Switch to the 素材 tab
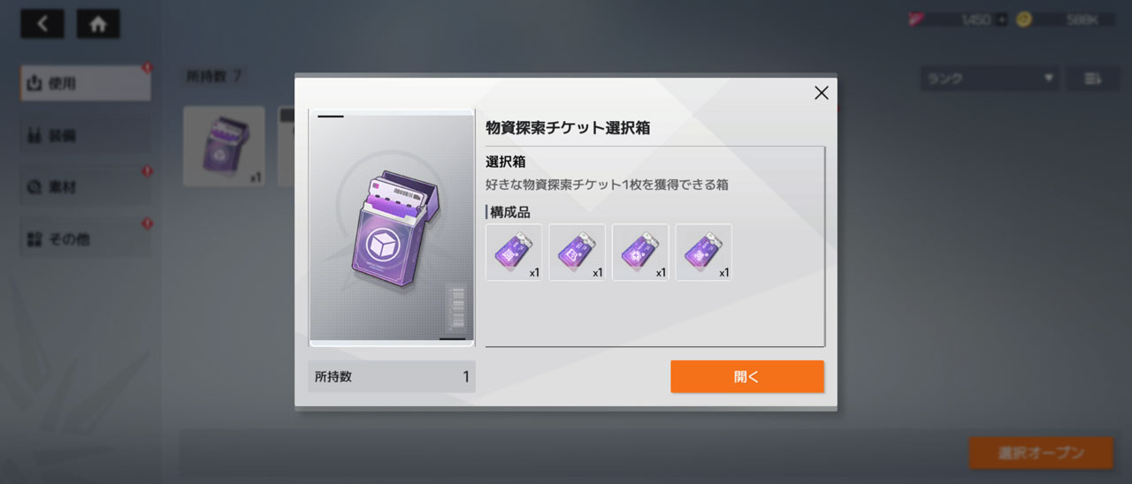 pos(85,187)
